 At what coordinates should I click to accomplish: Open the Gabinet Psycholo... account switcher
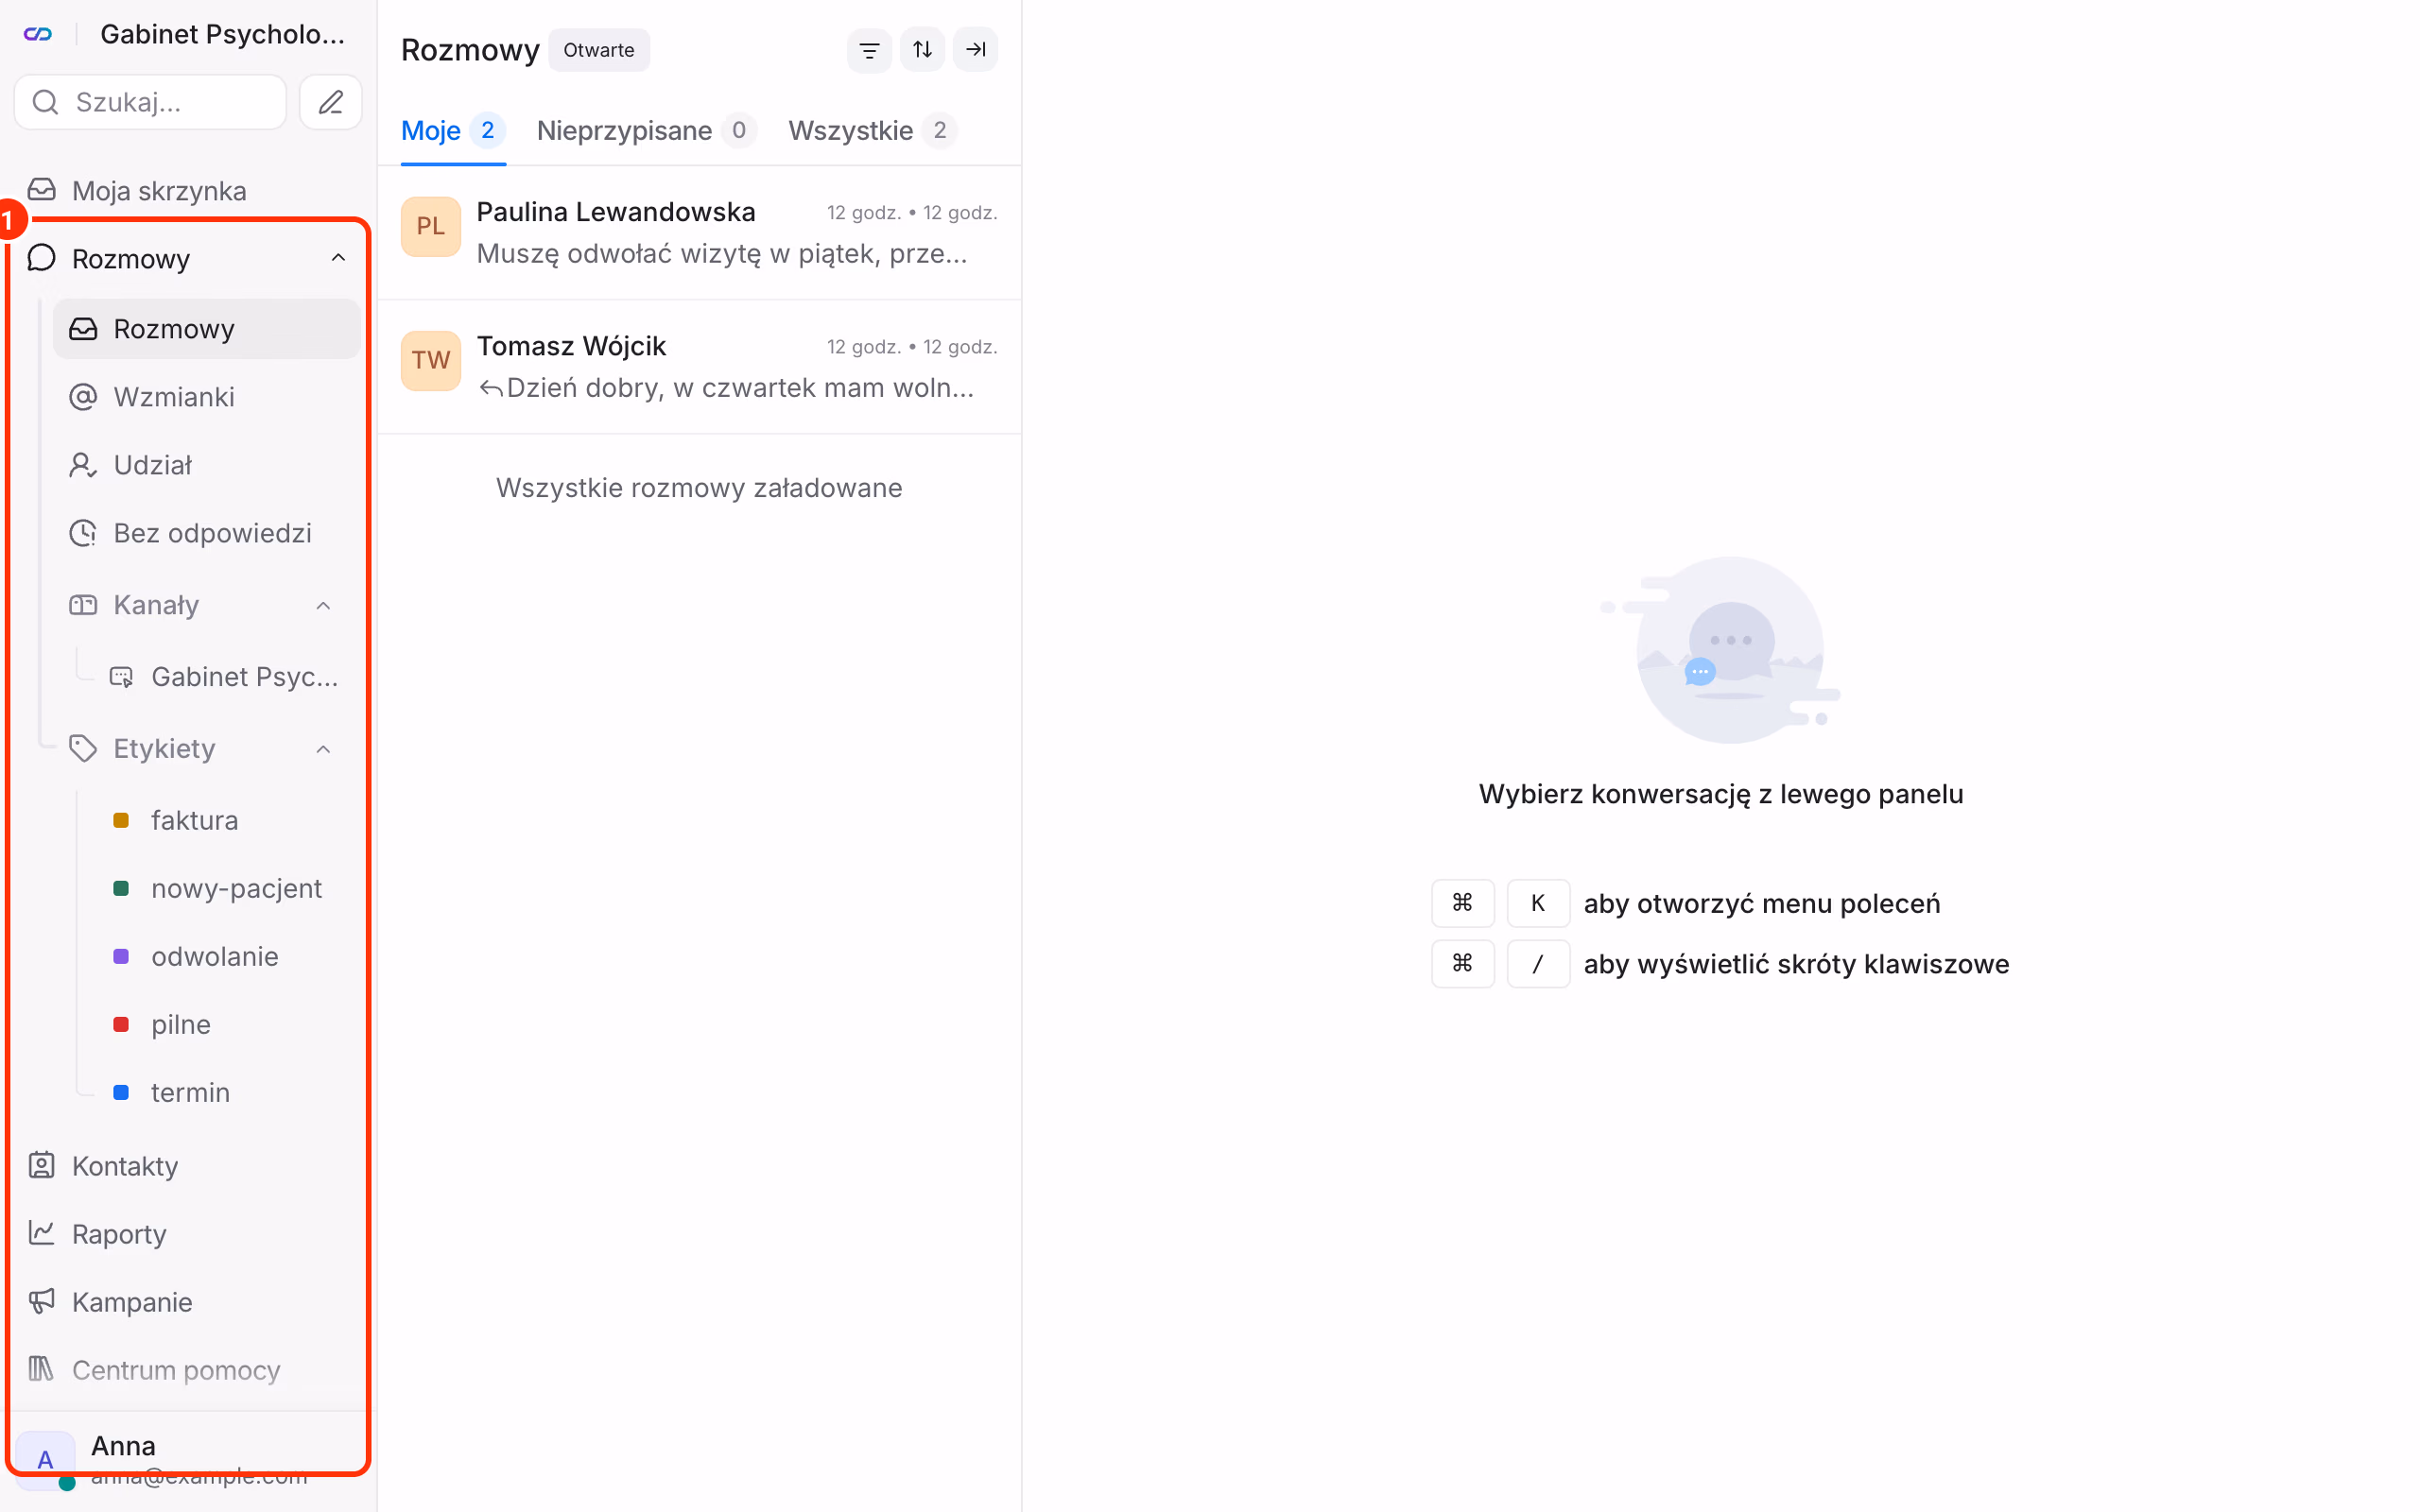(x=223, y=34)
